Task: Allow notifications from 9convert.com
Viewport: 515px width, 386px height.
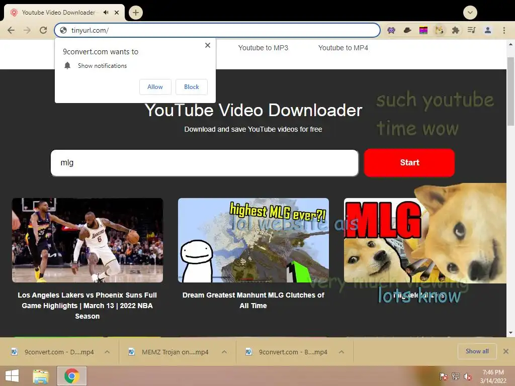Action: (x=155, y=86)
